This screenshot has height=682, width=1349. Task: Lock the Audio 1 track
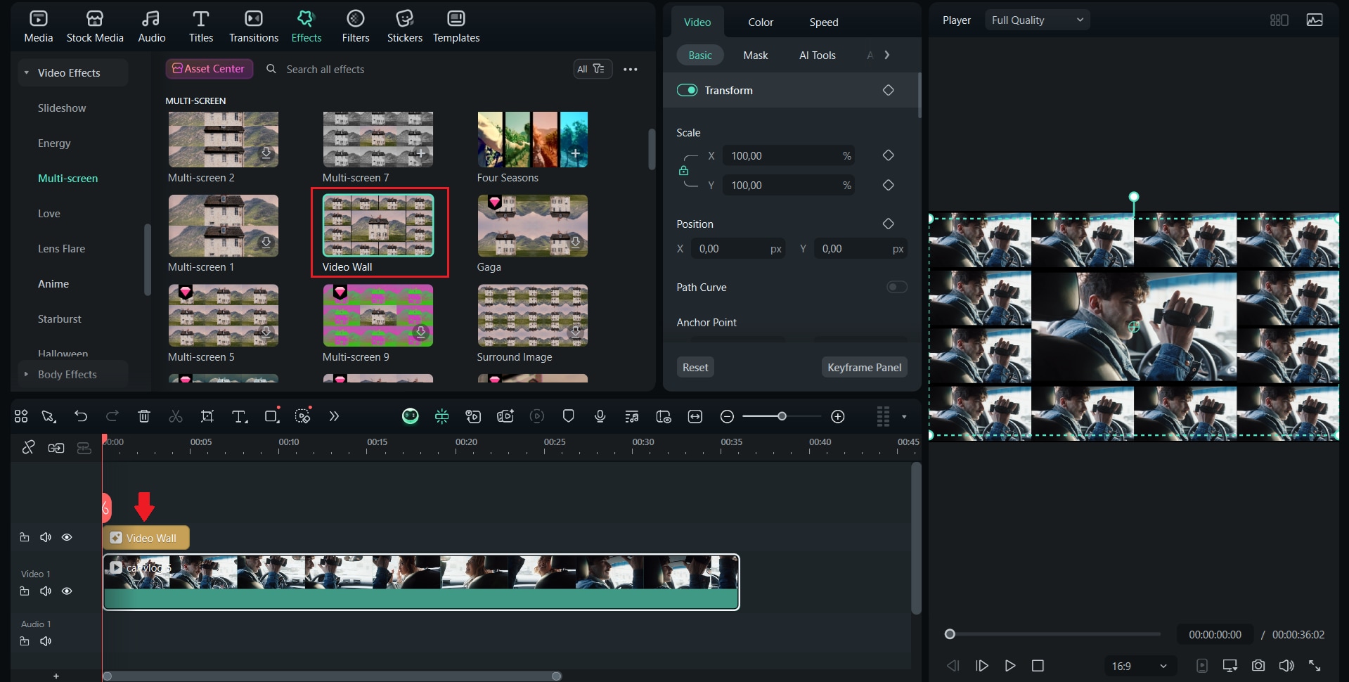pos(25,641)
